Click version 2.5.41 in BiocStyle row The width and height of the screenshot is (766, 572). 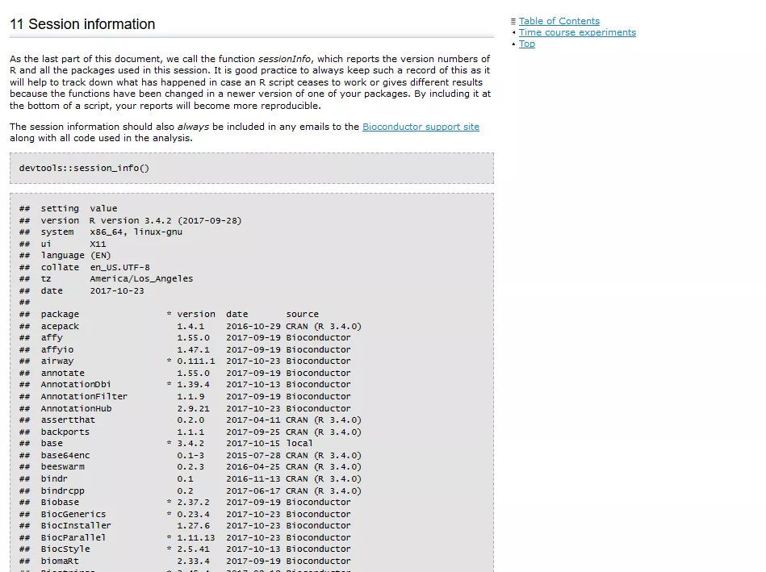coord(193,549)
